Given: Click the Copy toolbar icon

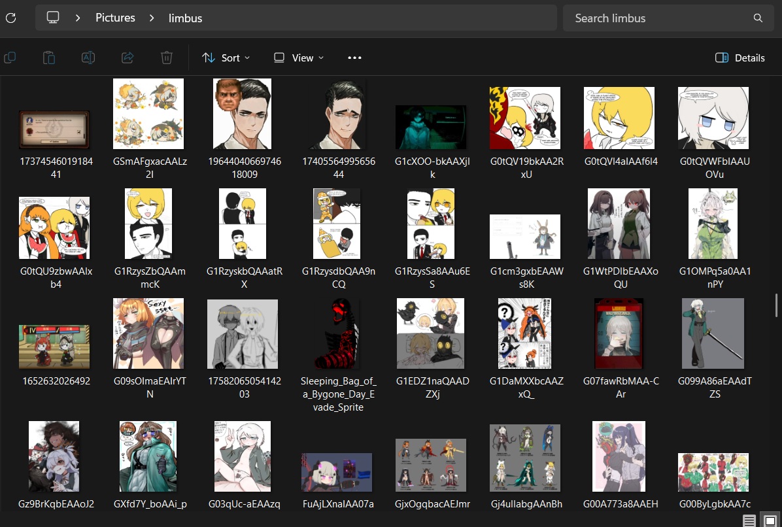Looking at the screenshot, I should point(10,58).
